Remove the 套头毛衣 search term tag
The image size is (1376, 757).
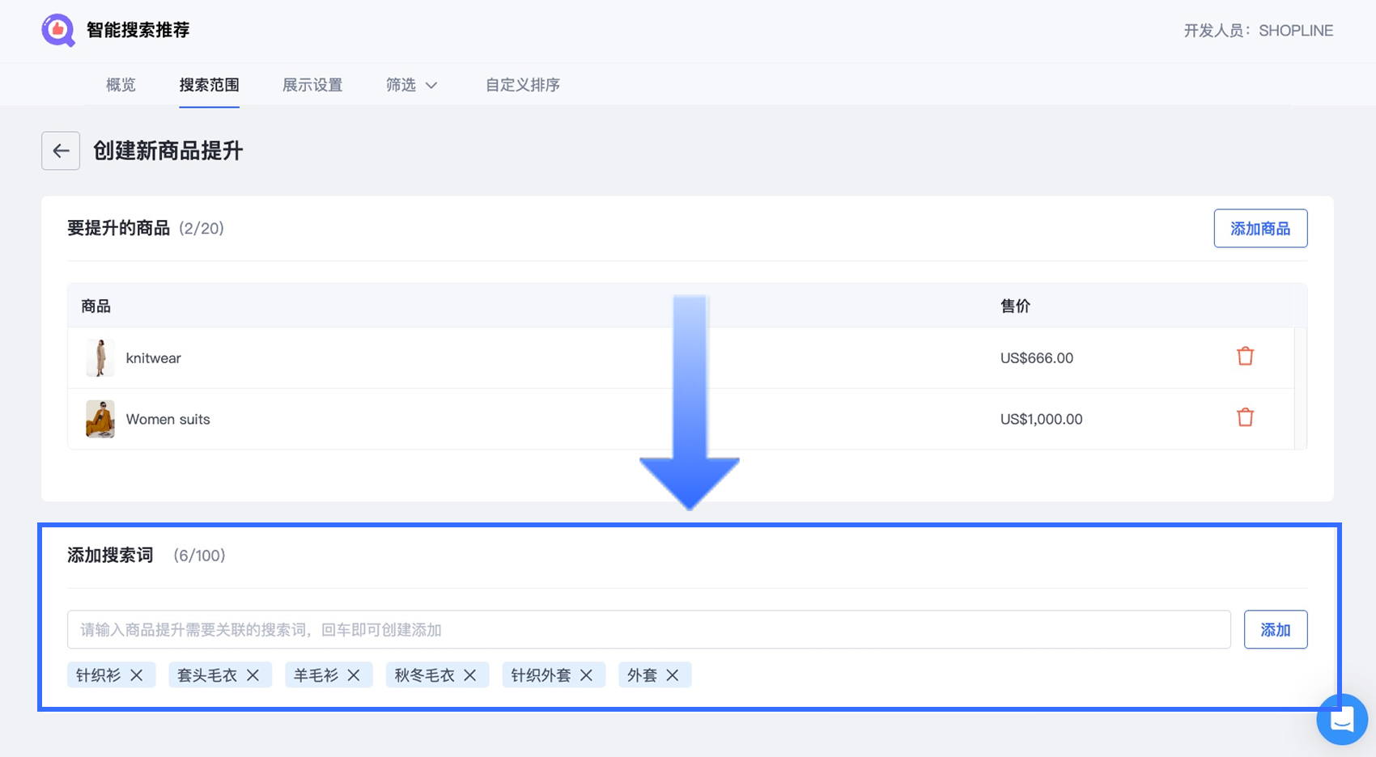[253, 675]
